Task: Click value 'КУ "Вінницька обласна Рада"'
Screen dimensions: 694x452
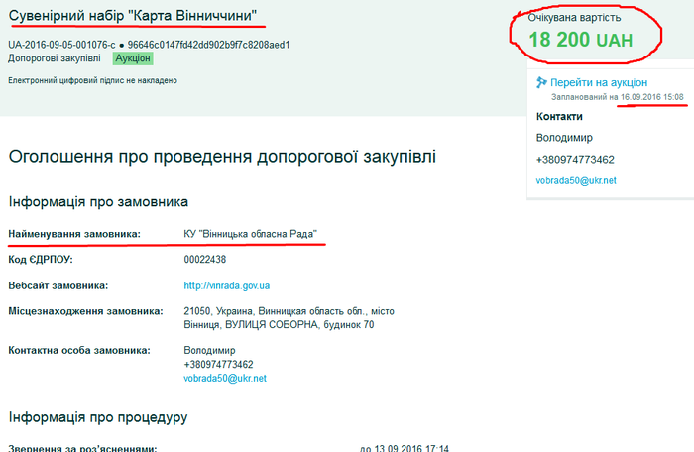Action: click(x=251, y=234)
